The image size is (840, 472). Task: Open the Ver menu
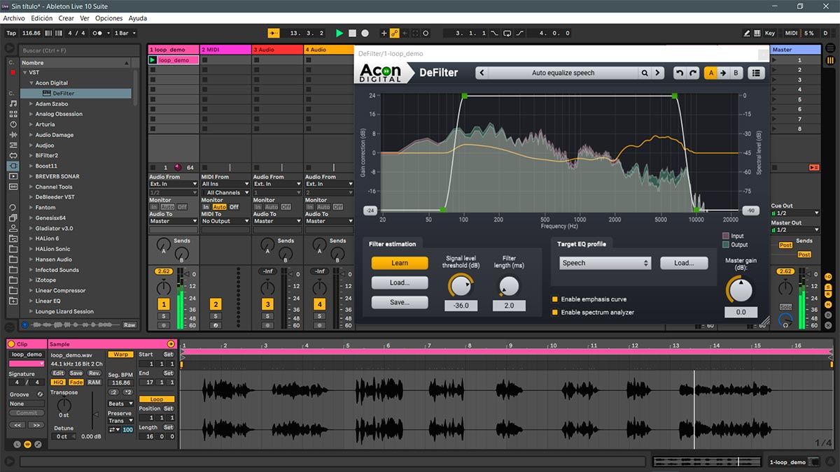85,18
